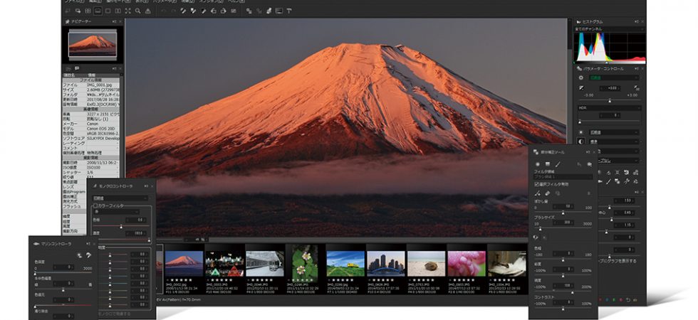The image size is (698, 320).
Task: Click the brush size slider handle
Action: pyautogui.click(x=541, y=228)
